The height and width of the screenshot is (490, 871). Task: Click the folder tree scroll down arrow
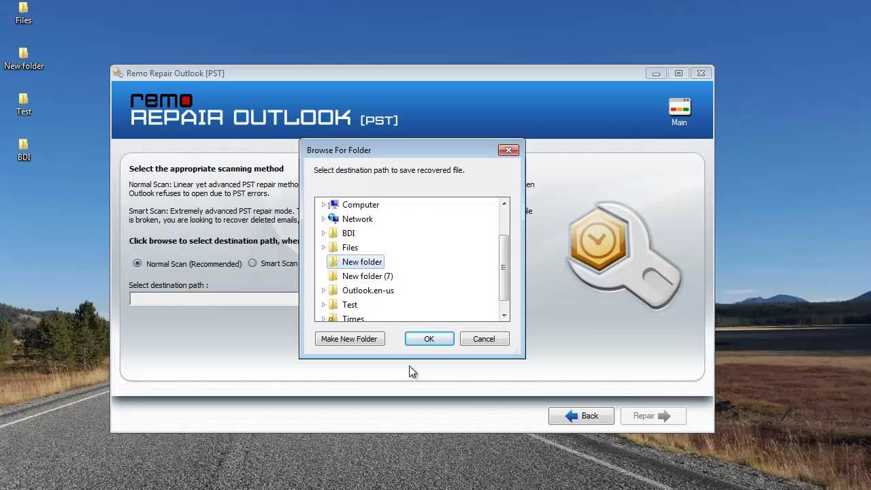click(x=504, y=316)
